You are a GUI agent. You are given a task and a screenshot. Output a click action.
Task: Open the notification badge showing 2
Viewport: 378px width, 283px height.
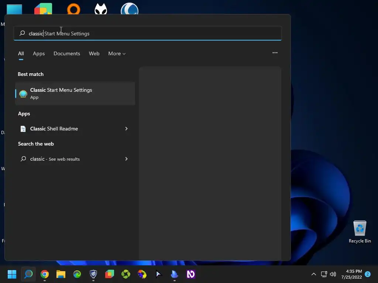click(368, 274)
